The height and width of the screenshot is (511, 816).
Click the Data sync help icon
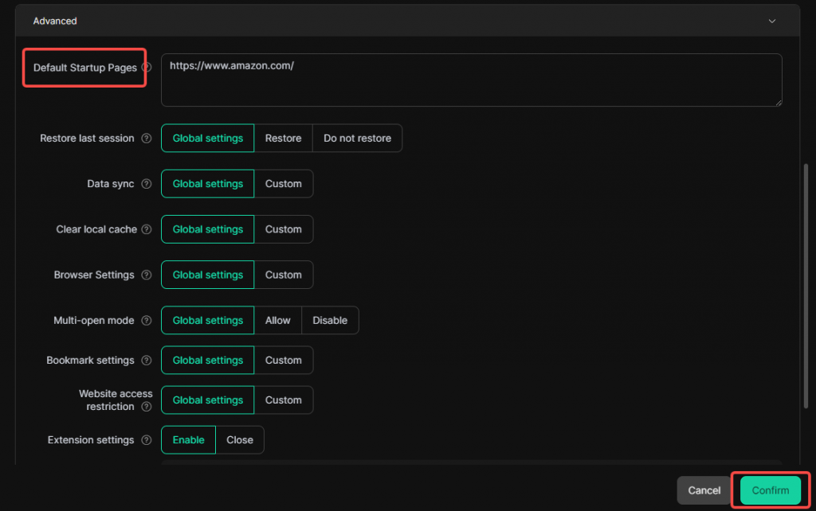click(146, 184)
